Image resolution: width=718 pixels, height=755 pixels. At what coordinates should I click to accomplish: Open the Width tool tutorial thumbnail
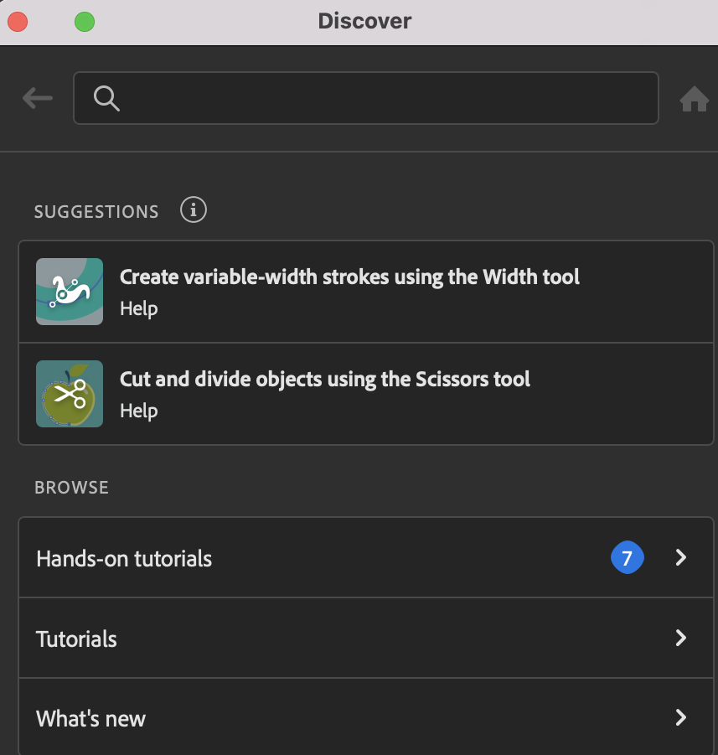click(x=70, y=292)
